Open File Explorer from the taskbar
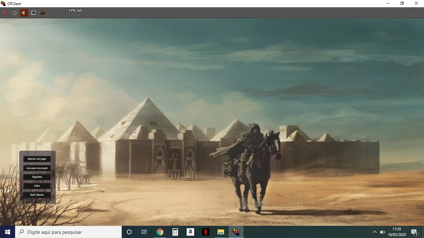 [221, 232]
